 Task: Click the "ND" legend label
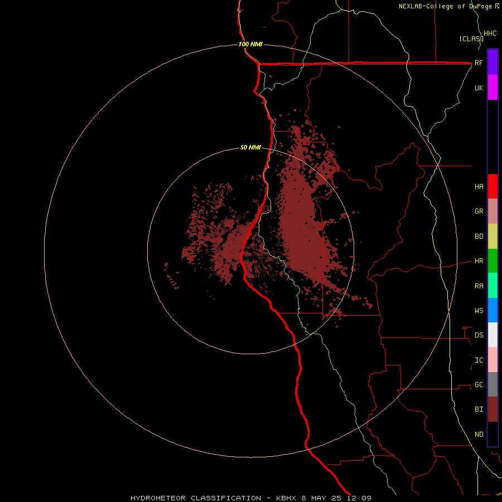coord(479,435)
